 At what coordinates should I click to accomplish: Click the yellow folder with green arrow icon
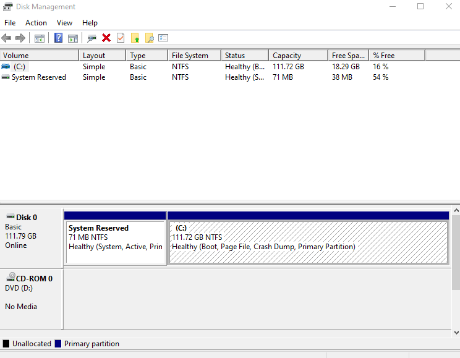click(x=135, y=38)
